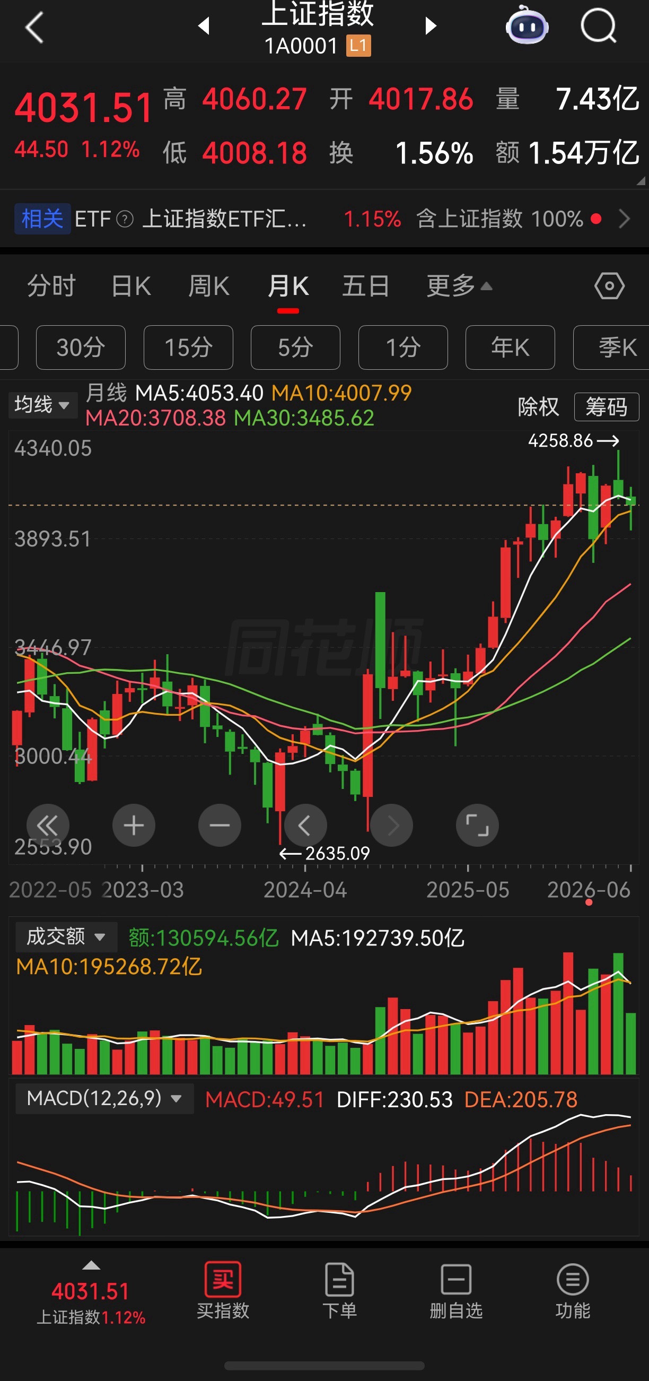Switch to 分时 tab
This screenshot has height=1381, width=649.
(x=51, y=286)
